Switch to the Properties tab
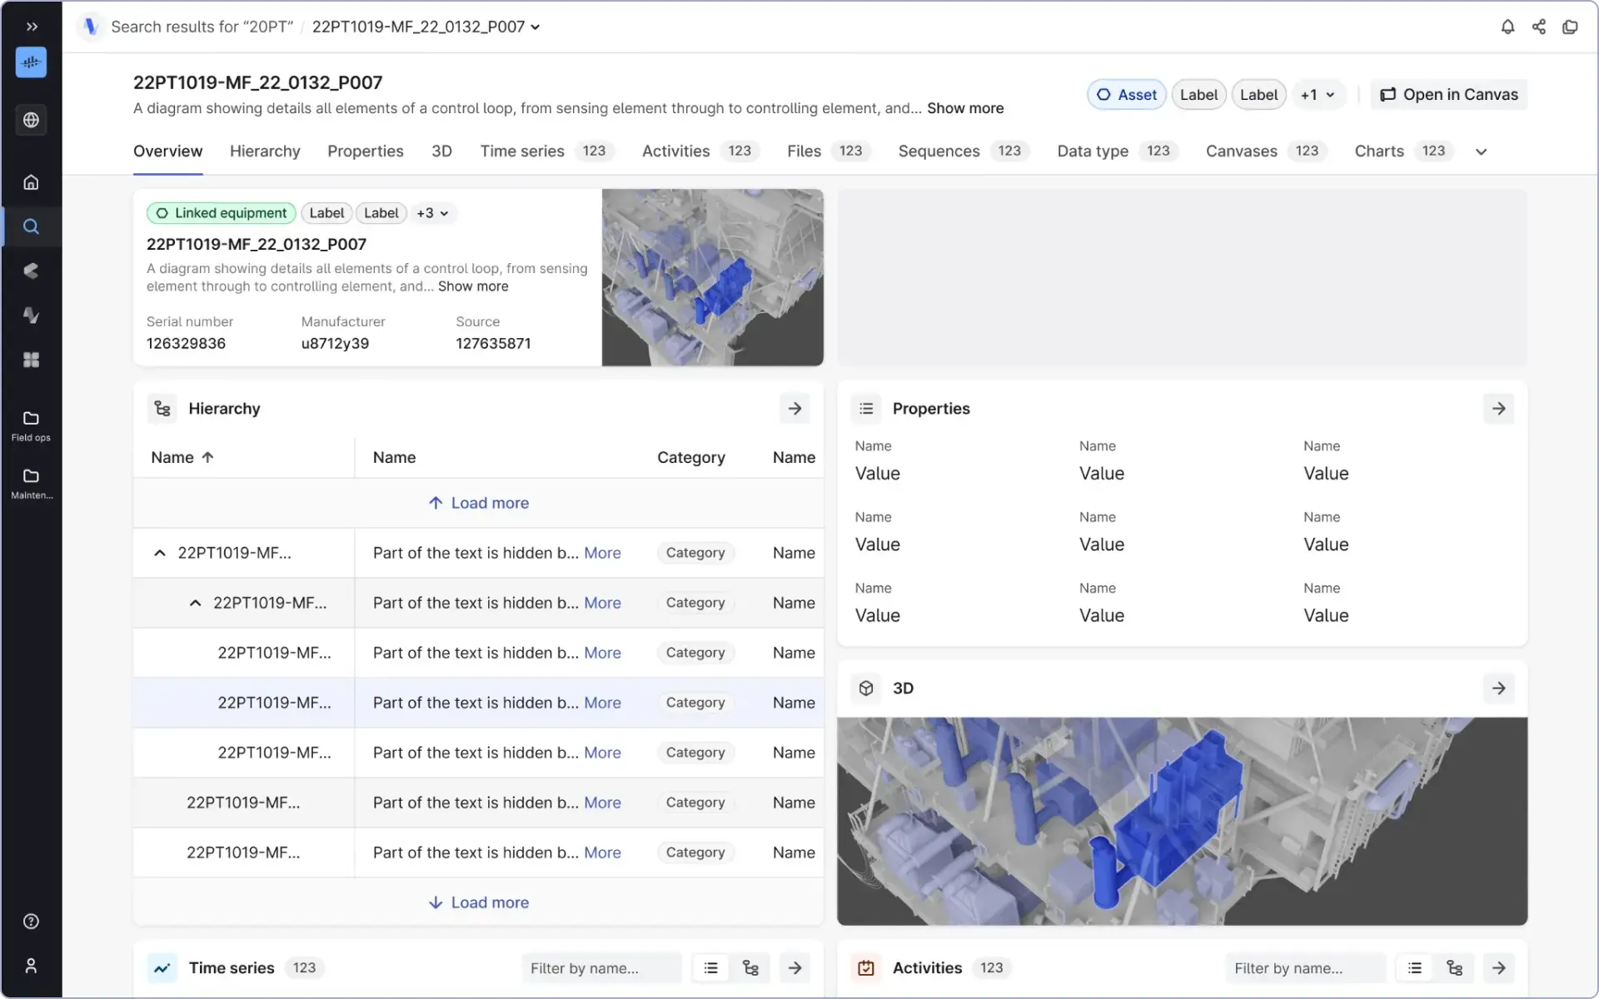Viewport: 1599px width, 999px height. click(x=365, y=152)
